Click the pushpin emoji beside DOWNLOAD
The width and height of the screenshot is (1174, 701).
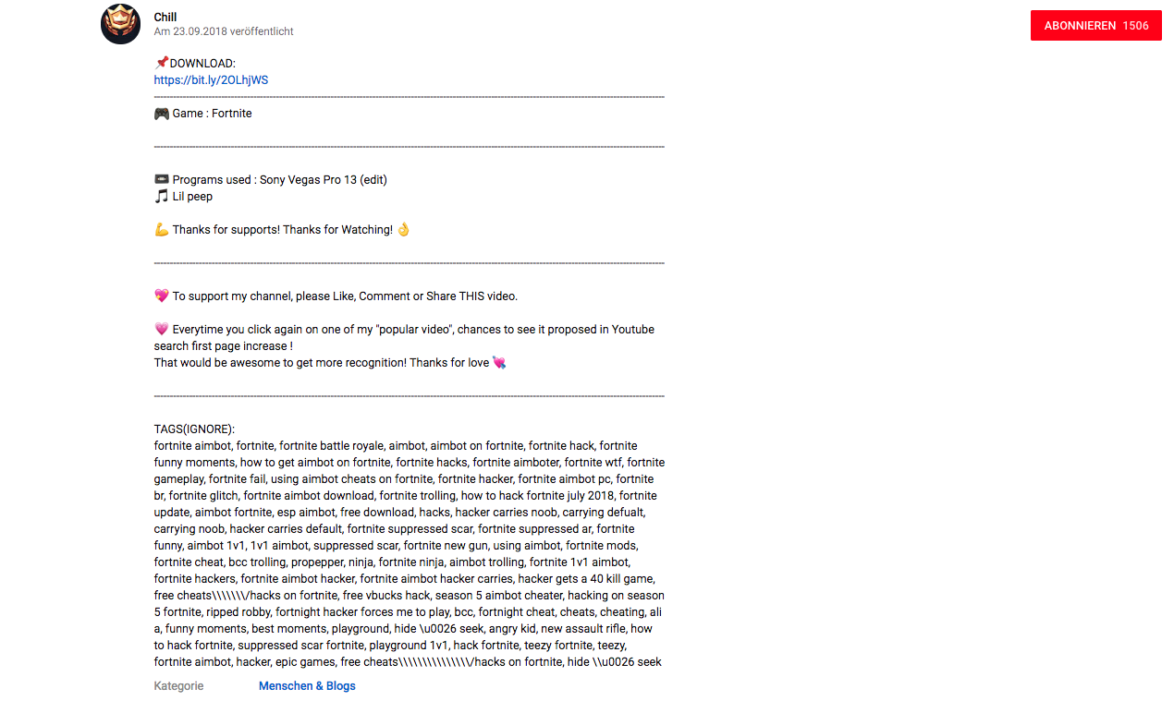[x=162, y=63]
